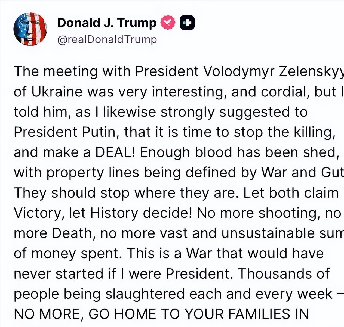
Task: Click the phrase "never started if I were President"
Action: click(123, 274)
